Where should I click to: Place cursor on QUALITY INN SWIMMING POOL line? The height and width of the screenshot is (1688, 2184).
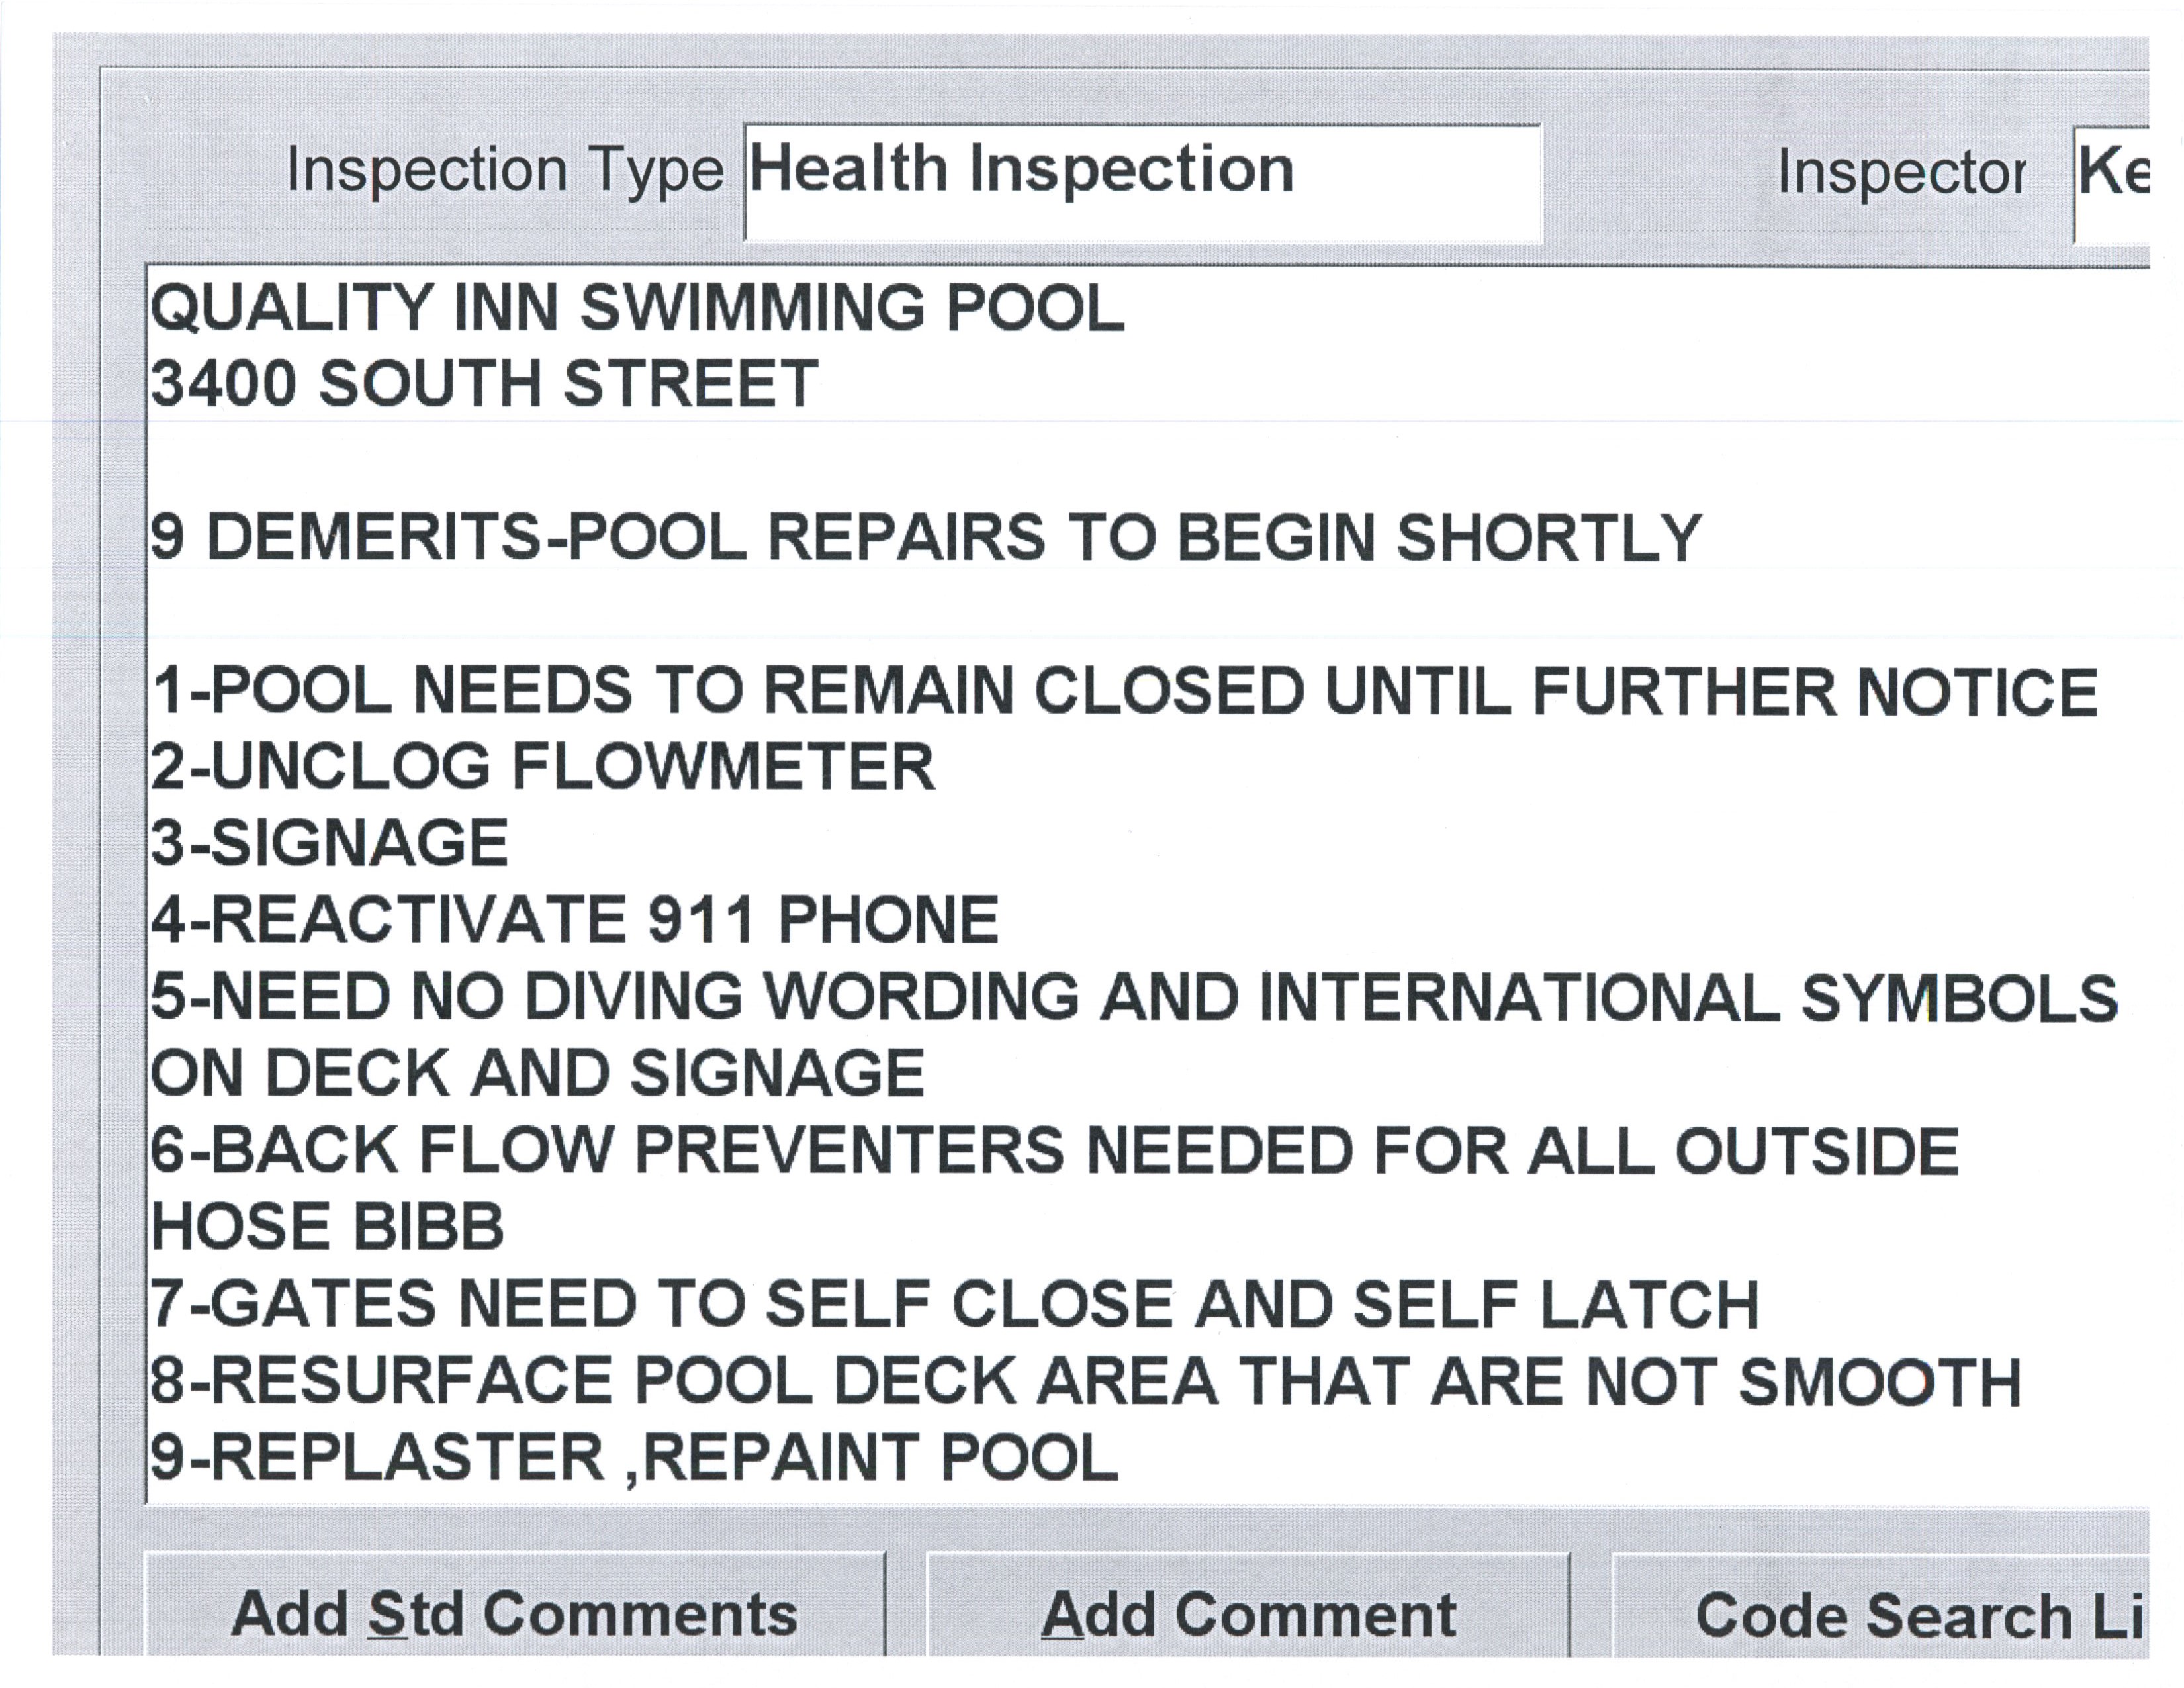pyautogui.click(x=637, y=307)
